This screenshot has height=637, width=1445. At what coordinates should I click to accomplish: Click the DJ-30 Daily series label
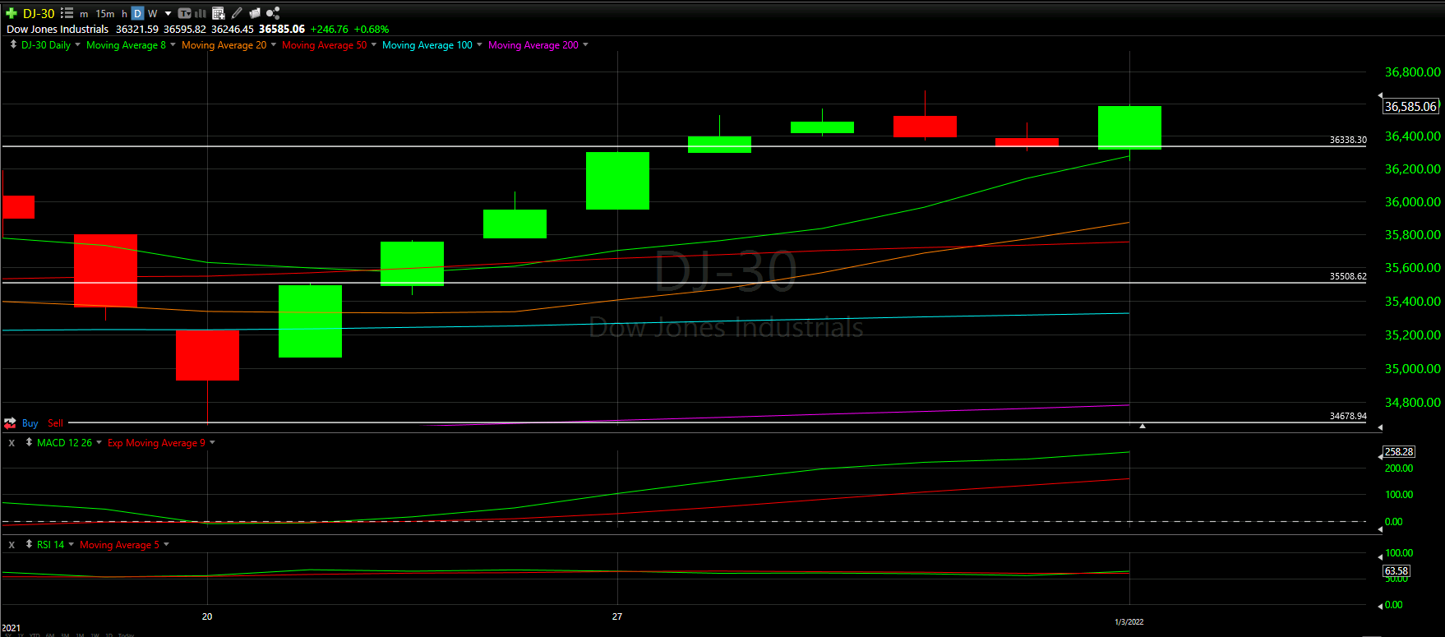coord(46,45)
